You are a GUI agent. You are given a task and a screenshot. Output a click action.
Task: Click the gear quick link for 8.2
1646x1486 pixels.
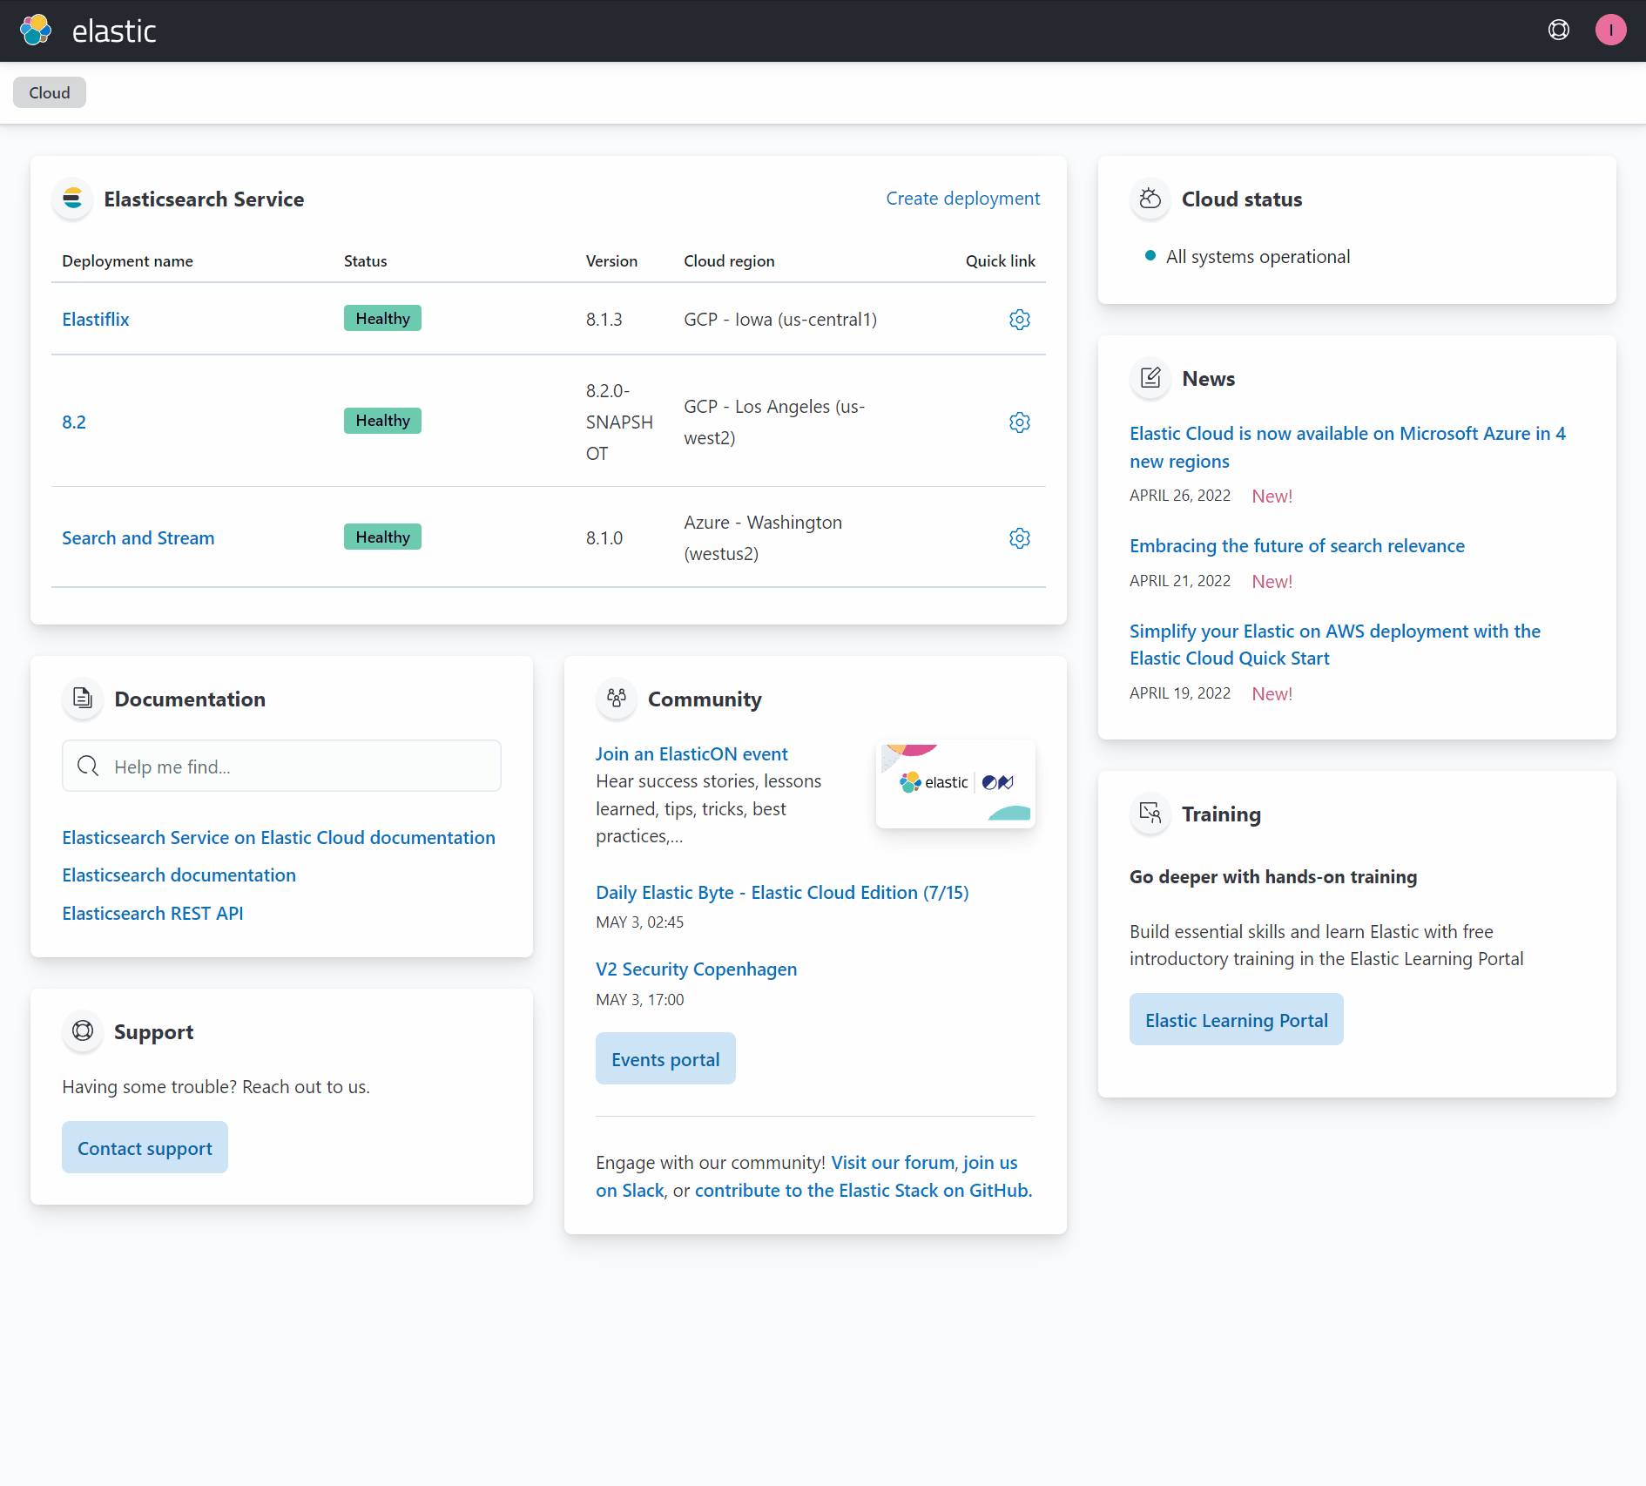point(1019,422)
